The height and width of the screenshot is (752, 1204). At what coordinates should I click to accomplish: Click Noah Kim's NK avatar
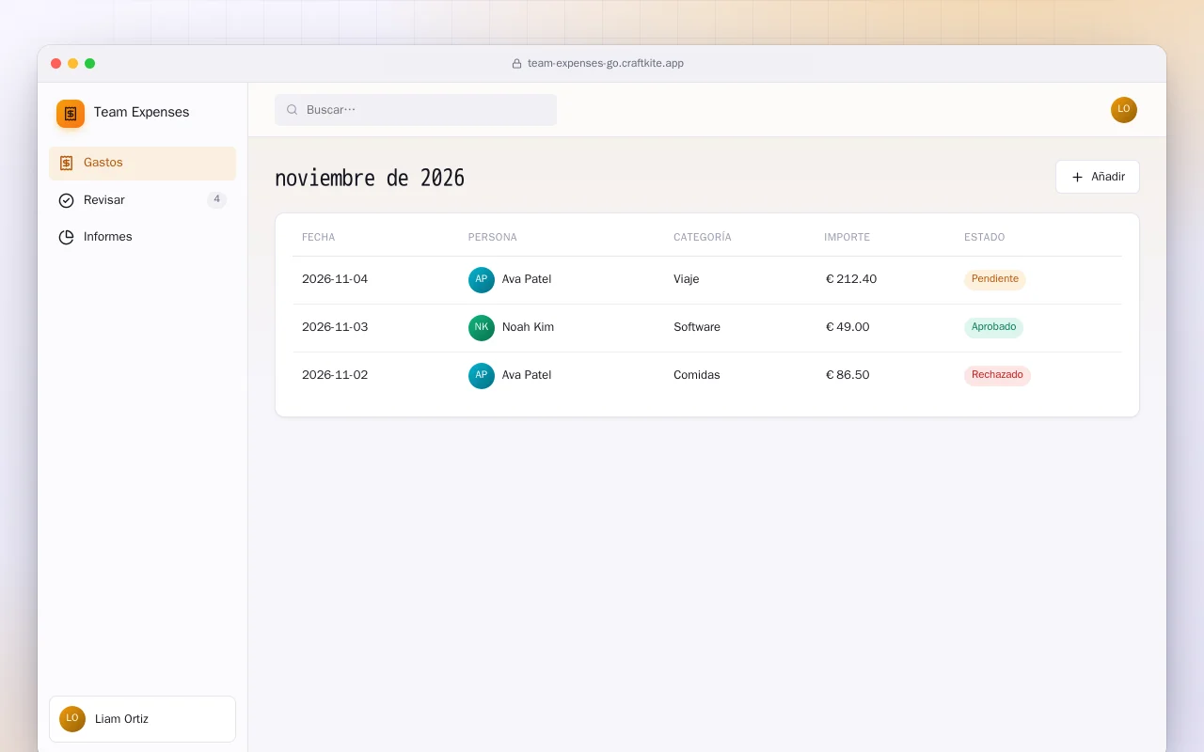click(x=482, y=328)
